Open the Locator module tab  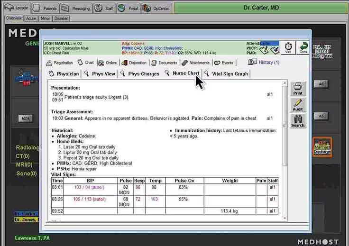click(x=18, y=8)
